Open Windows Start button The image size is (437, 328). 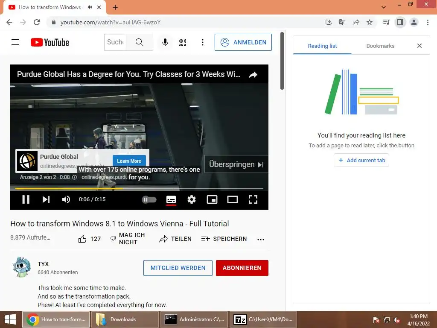click(x=10, y=319)
